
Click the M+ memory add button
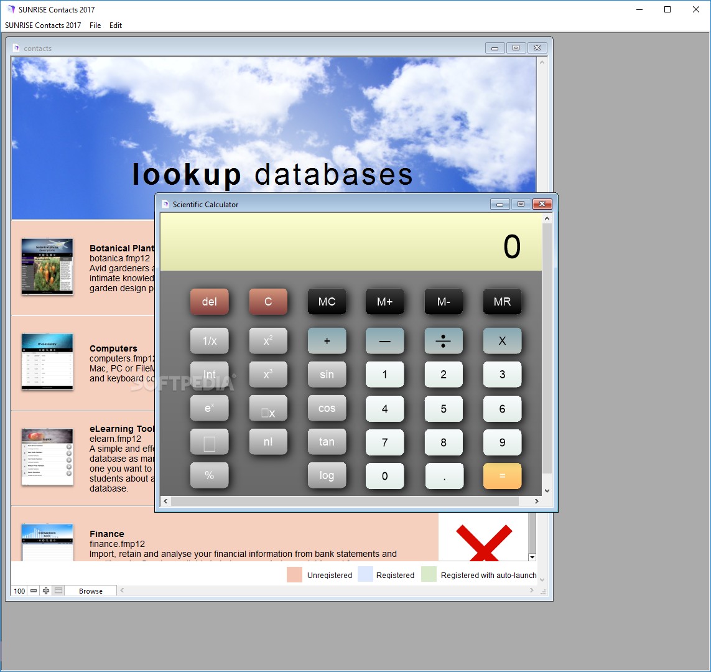tap(384, 302)
